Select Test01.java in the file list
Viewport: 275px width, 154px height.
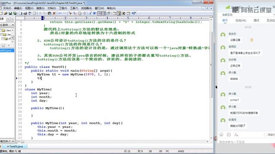pos(7,50)
